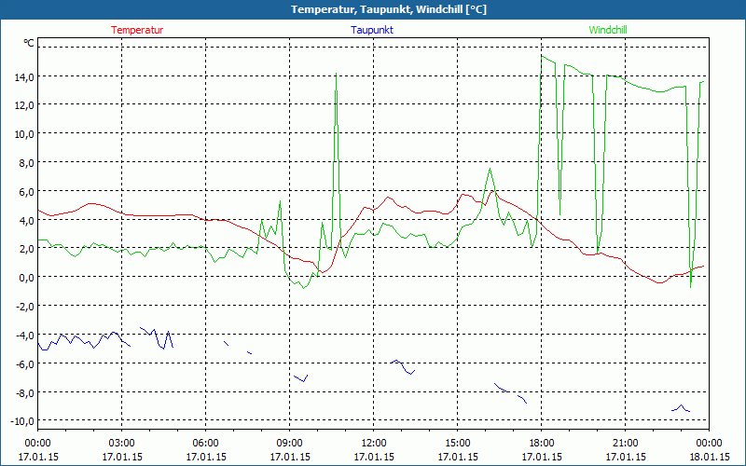Click the green Windchill legend label
746x466 pixels.
click(608, 30)
